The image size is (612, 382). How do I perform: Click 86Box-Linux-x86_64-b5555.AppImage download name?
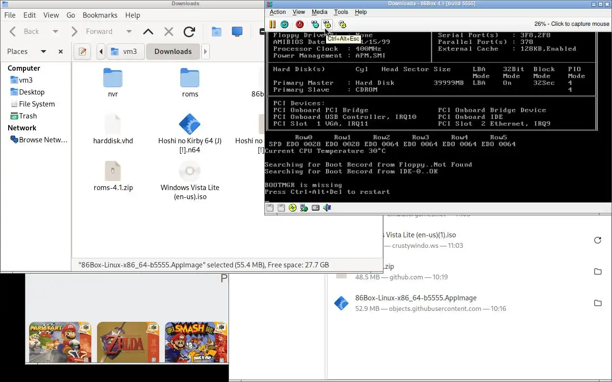pyautogui.click(x=416, y=298)
